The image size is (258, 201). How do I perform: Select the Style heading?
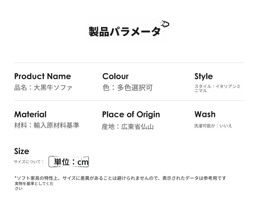pos(203,77)
